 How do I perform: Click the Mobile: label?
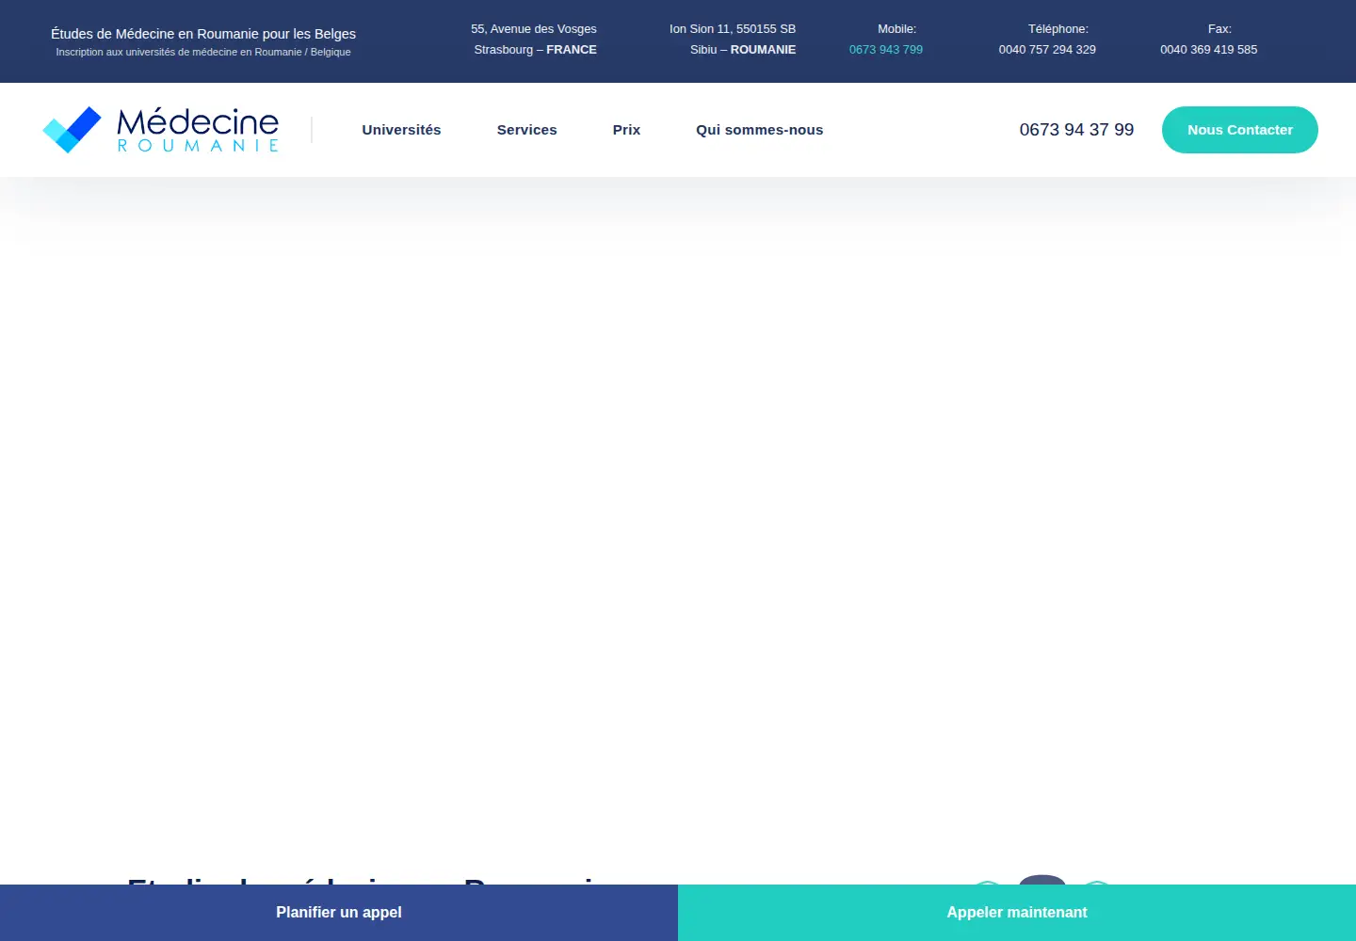click(x=896, y=29)
